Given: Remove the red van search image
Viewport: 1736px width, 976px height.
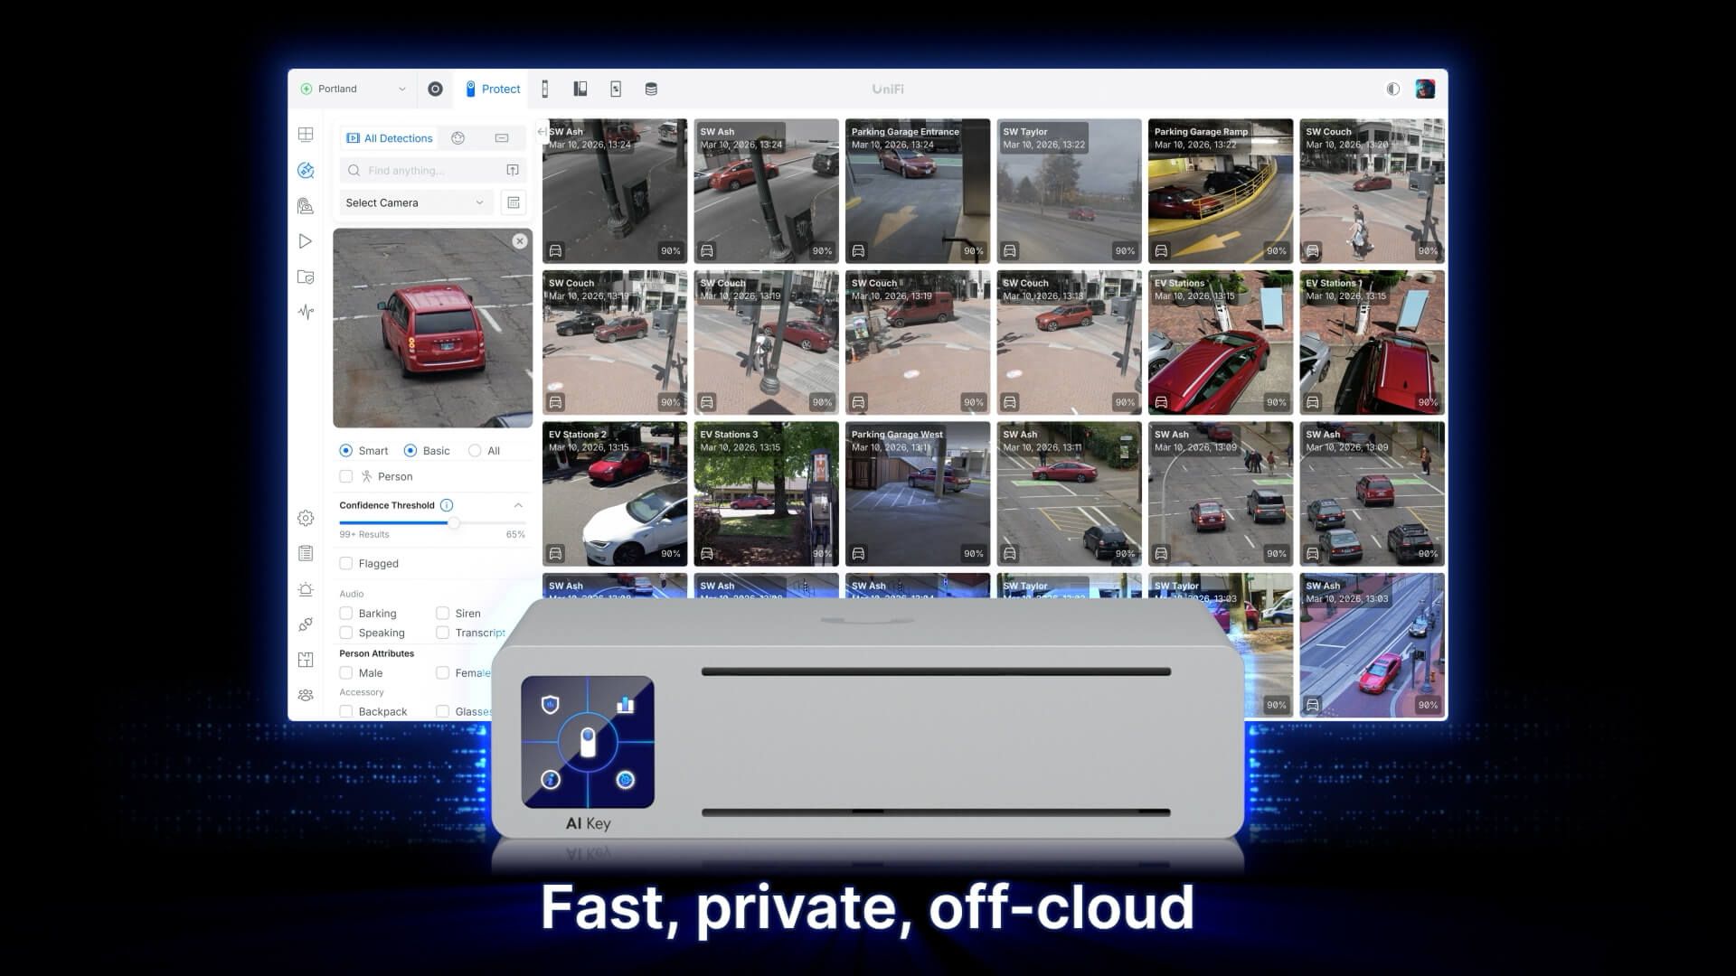Looking at the screenshot, I should point(520,241).
